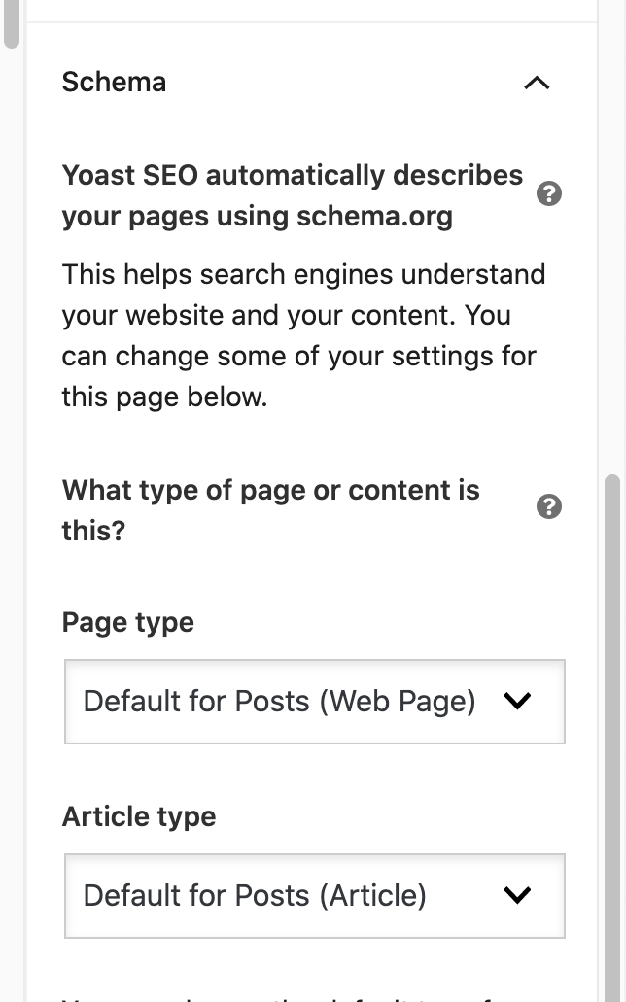Collapse the Schema section chevron

537,84
